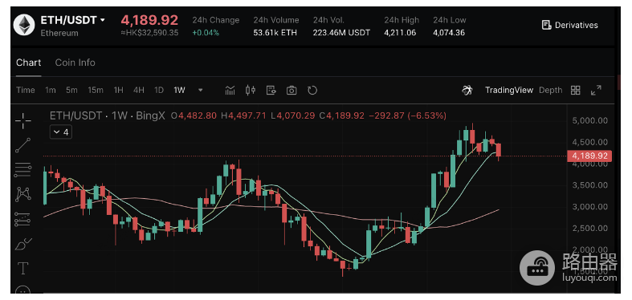Select the long/short position projection tool

coord(23,220)
